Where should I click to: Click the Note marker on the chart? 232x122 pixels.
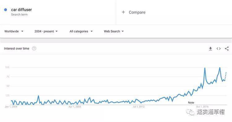coord(191,102)
